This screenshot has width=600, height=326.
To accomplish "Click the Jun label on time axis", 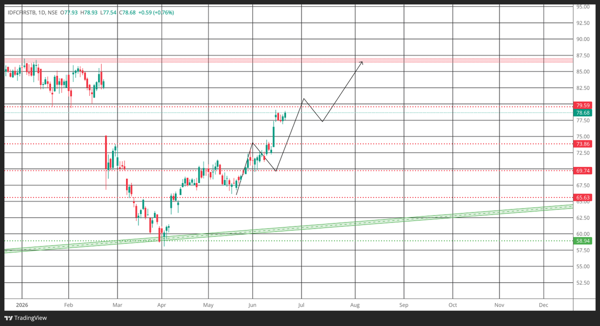I will [252, 304].
